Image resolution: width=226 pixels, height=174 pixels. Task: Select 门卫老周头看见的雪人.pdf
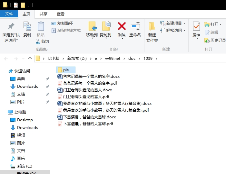[84, 96]
